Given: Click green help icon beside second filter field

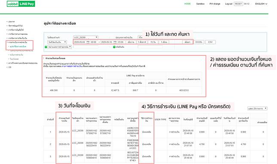Looking at the screenshot, I should pos(114,47).
